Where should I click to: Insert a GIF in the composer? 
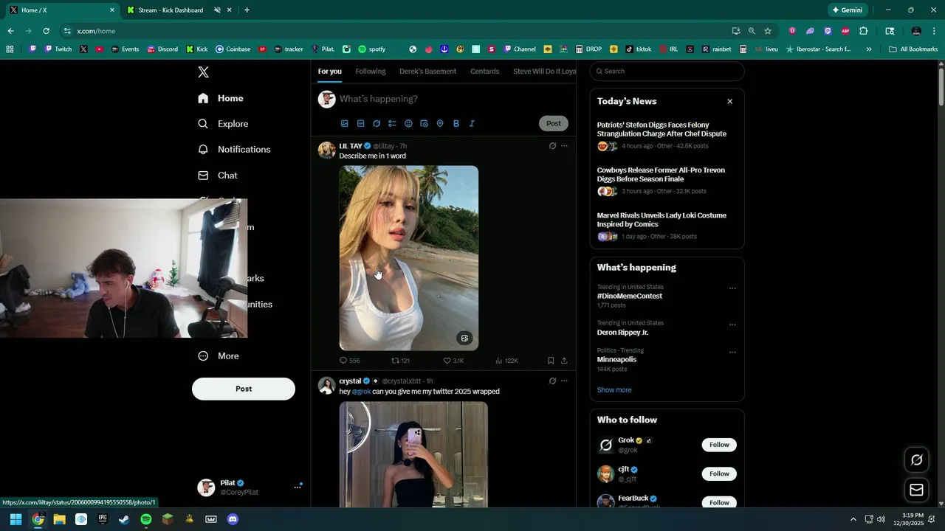coord(360,123)
